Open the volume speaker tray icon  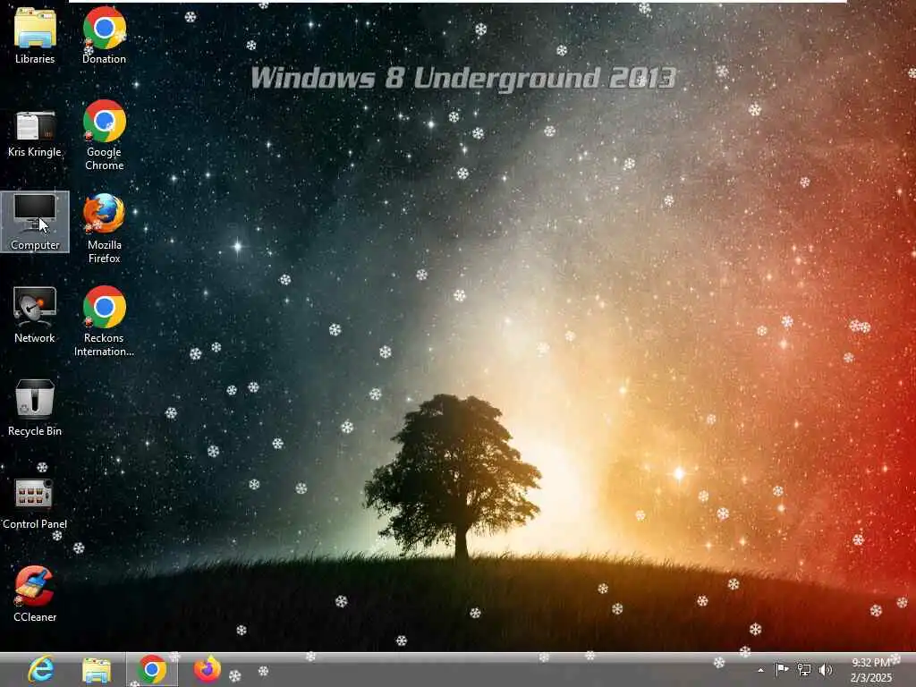(x=825, y=669)
